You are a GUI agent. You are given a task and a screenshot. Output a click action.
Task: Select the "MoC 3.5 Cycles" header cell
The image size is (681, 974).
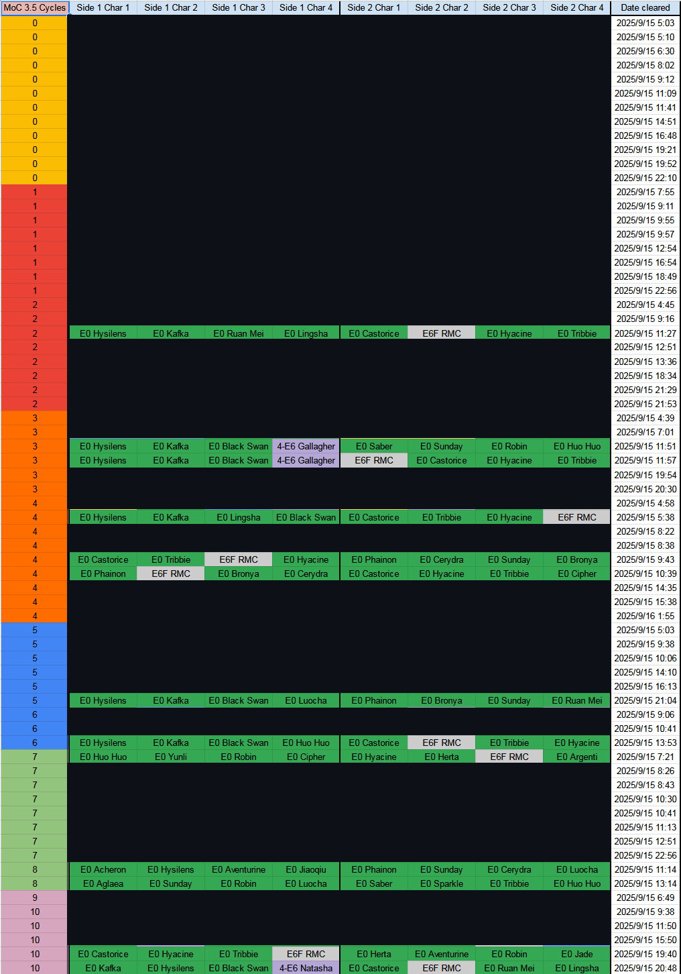coord(35,7)
